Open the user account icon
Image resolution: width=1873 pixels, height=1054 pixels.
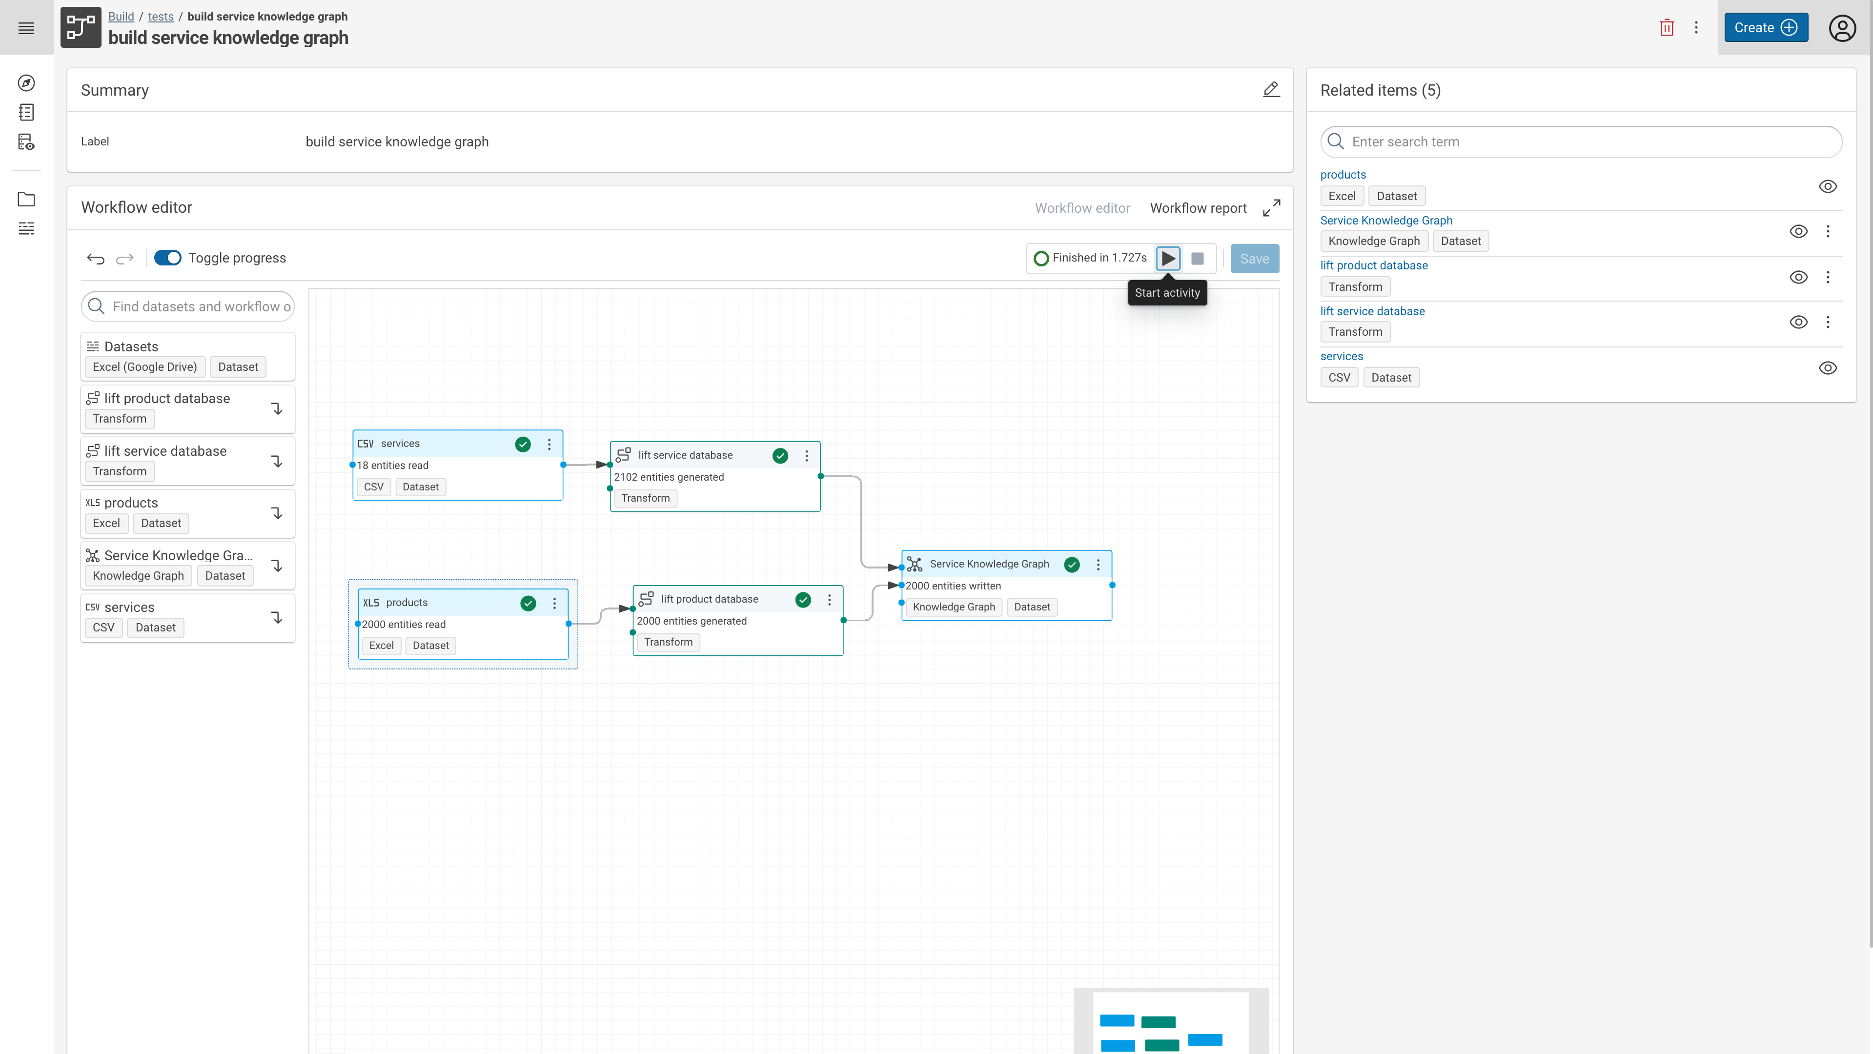click(1842, 28)
